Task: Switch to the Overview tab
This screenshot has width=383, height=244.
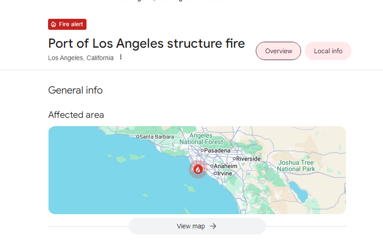Action: pos(278,51)
